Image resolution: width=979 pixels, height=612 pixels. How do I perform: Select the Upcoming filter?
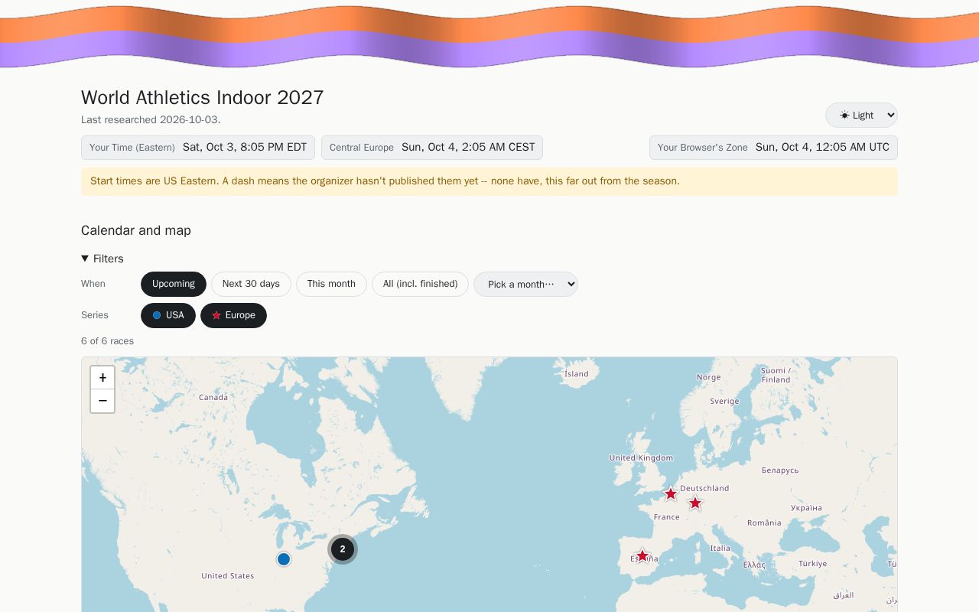[x=174, y=284]
